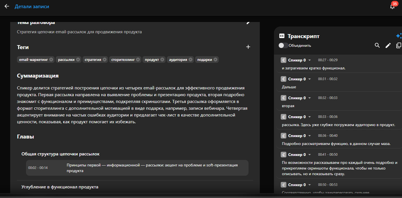The image size is (402, 198).
Task: Click speaker avatar at 00:31 - 00:32
Action: tap(283, 79)
